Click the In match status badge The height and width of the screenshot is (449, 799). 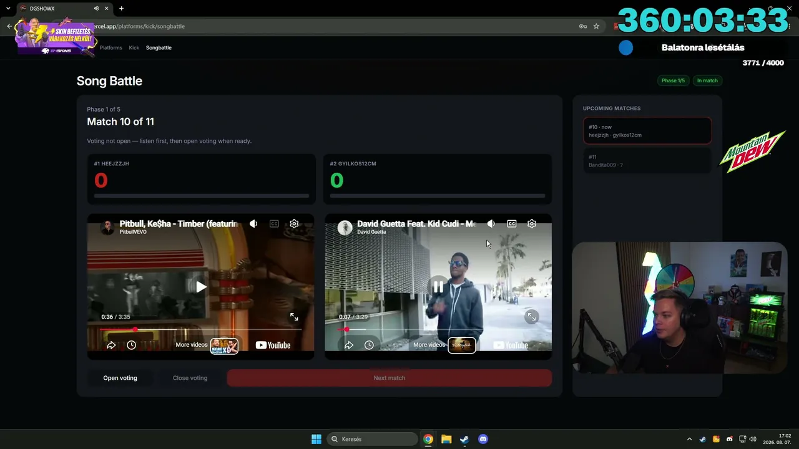point(707,80)
